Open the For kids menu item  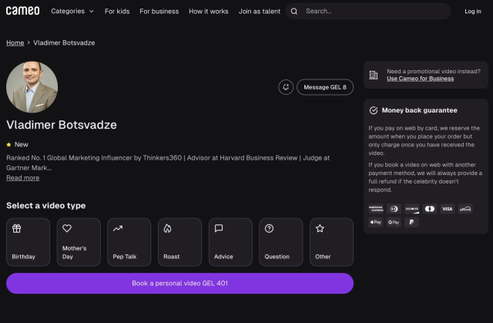pos(117,12)
